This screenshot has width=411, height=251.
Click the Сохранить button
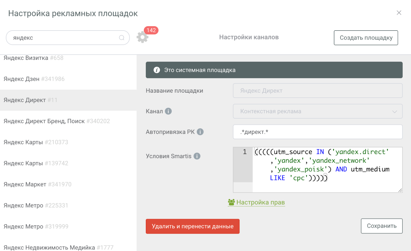pyautogui.click(x=381, y=226)
